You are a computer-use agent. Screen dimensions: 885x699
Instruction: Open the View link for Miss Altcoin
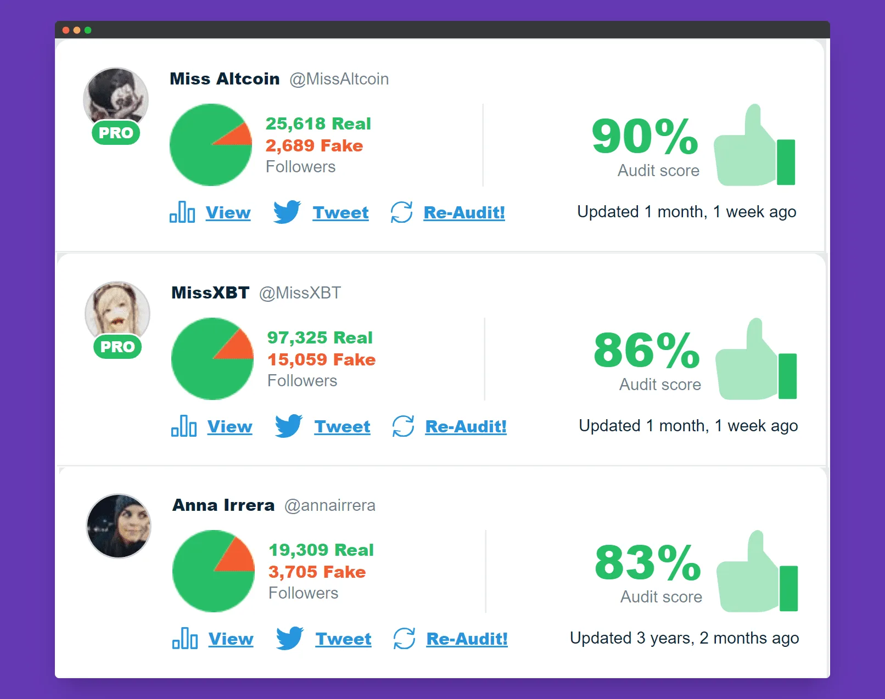pos(228,213)
